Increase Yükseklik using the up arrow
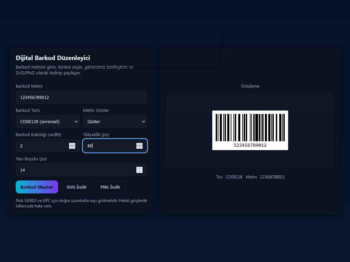 pos(139,144)
